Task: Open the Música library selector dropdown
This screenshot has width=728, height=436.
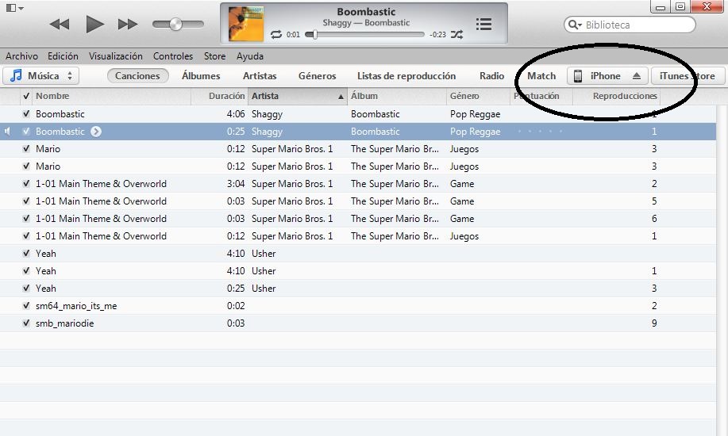Action: [x=40, y=75]
